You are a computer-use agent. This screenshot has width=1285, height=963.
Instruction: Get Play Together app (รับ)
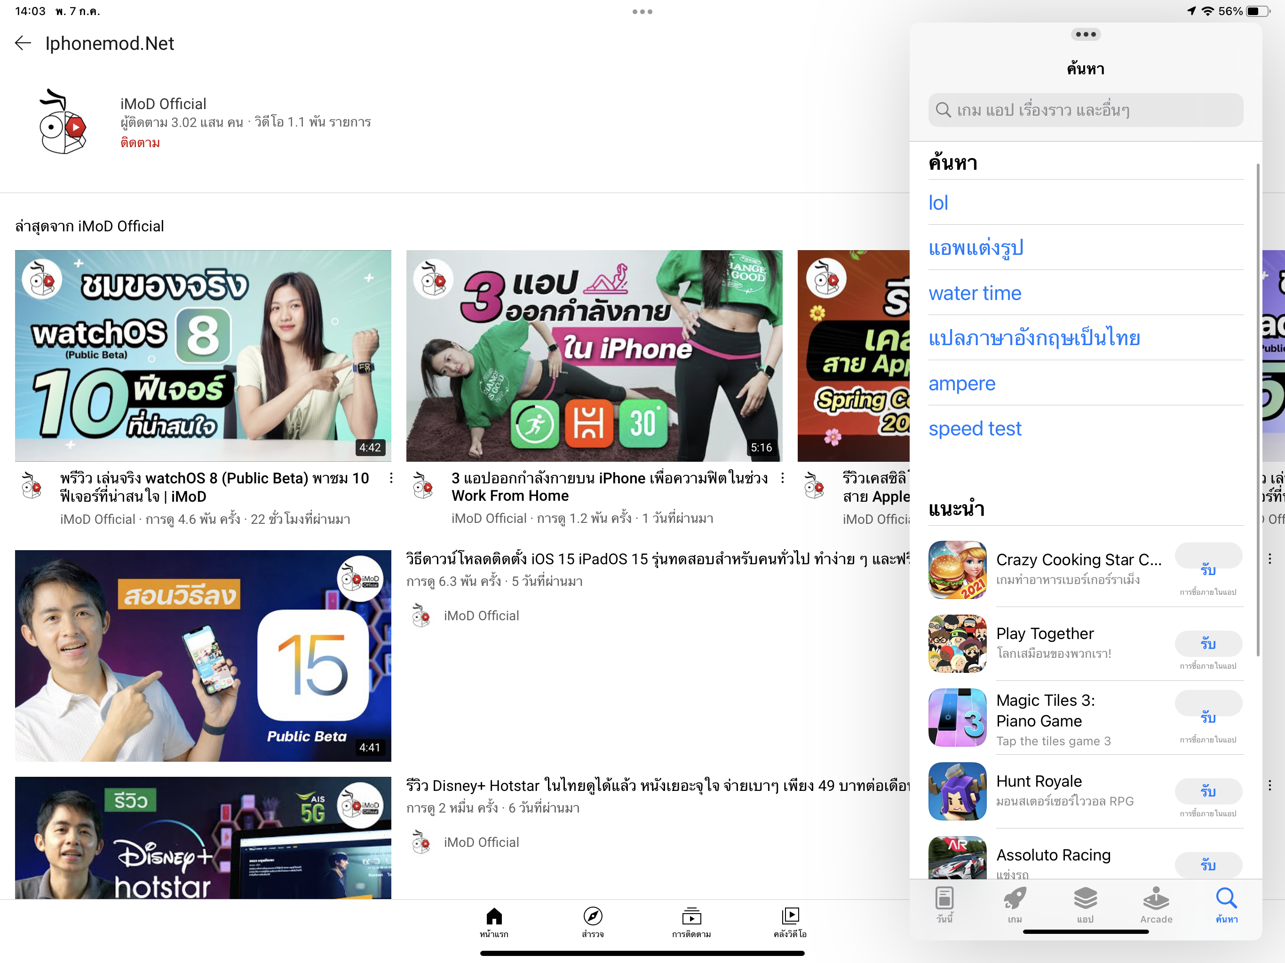coord(1208,644)
